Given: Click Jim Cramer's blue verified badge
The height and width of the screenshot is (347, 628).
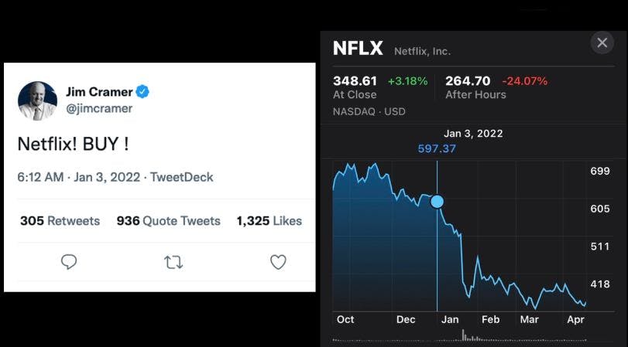Looking at the screenshot, I should (x=142, y=92).
